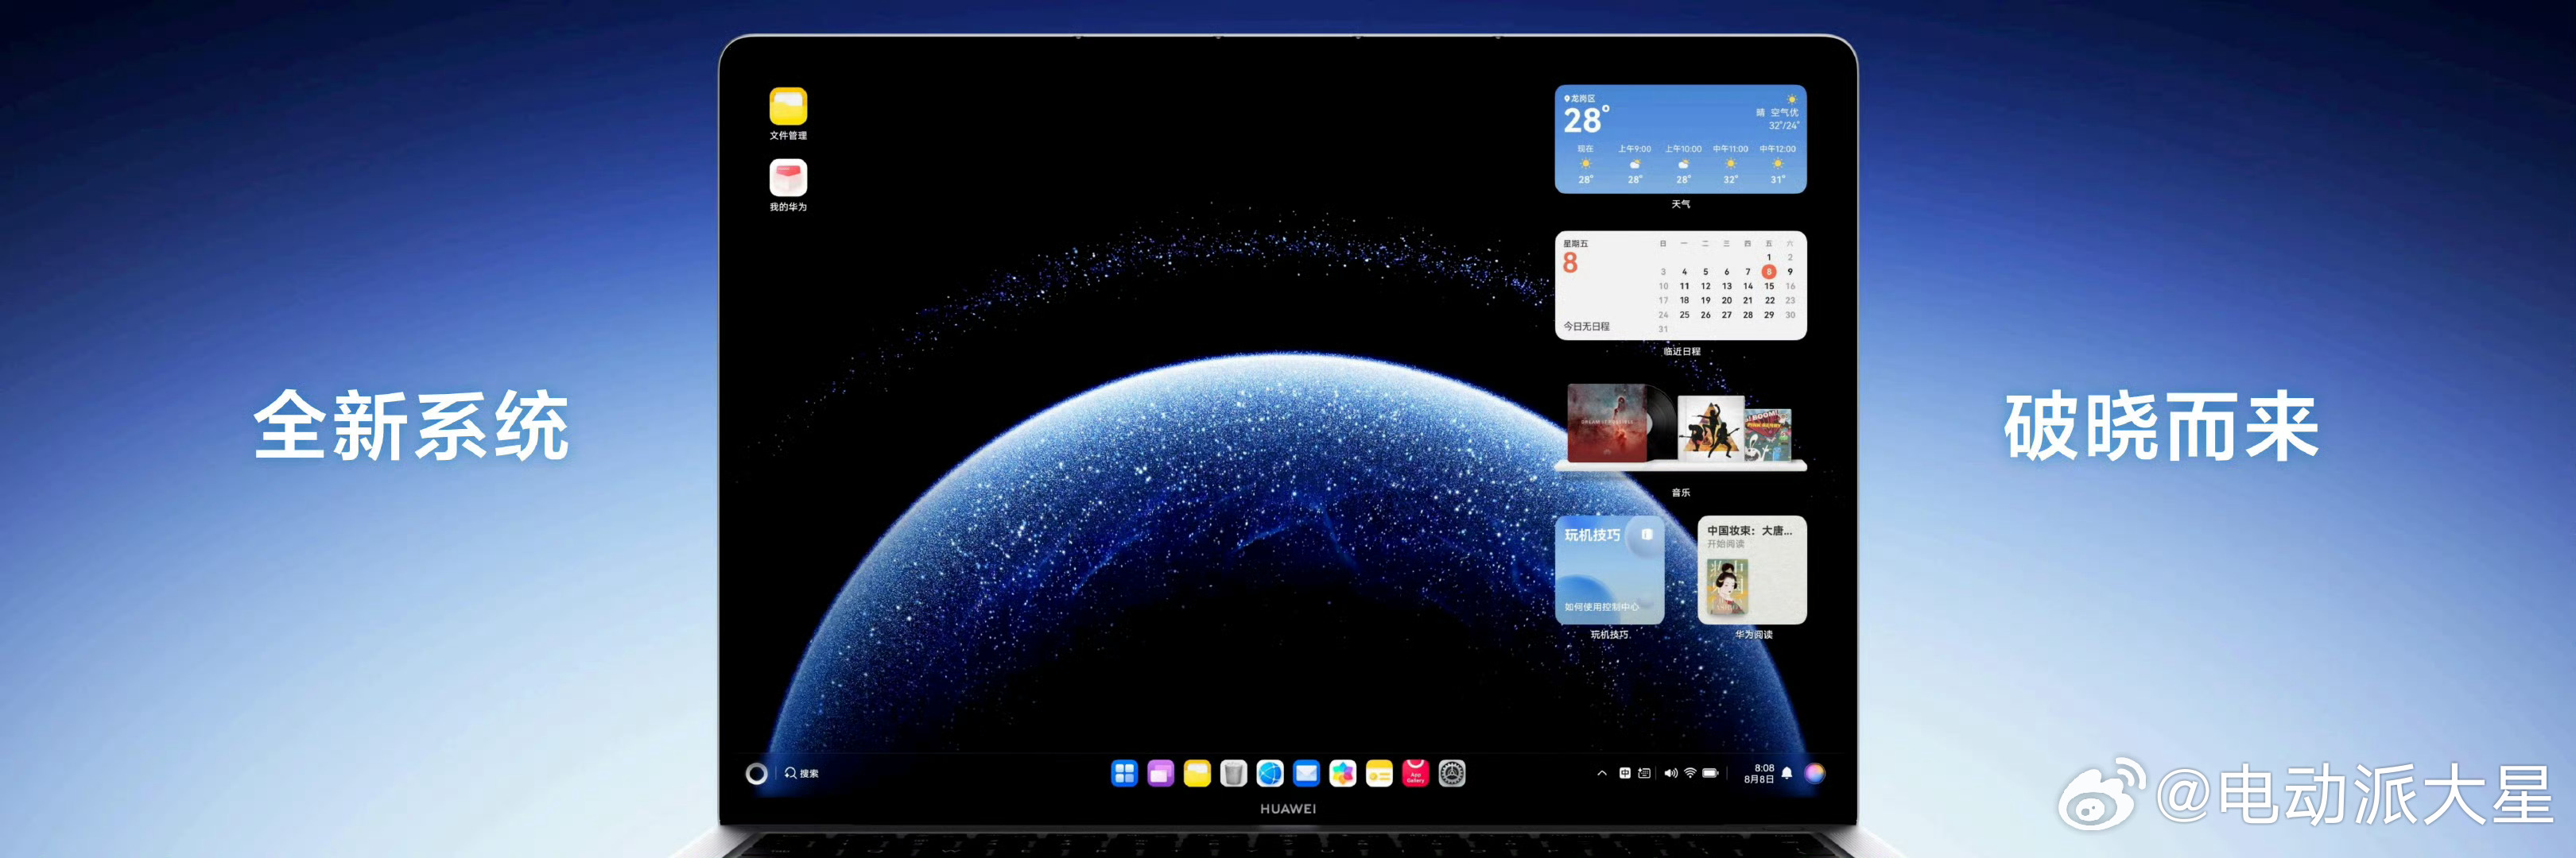The height and width of the screenshot is (858, 2576).
Task: Launch the red AppGallery icon in dock
Action: 1415,773
